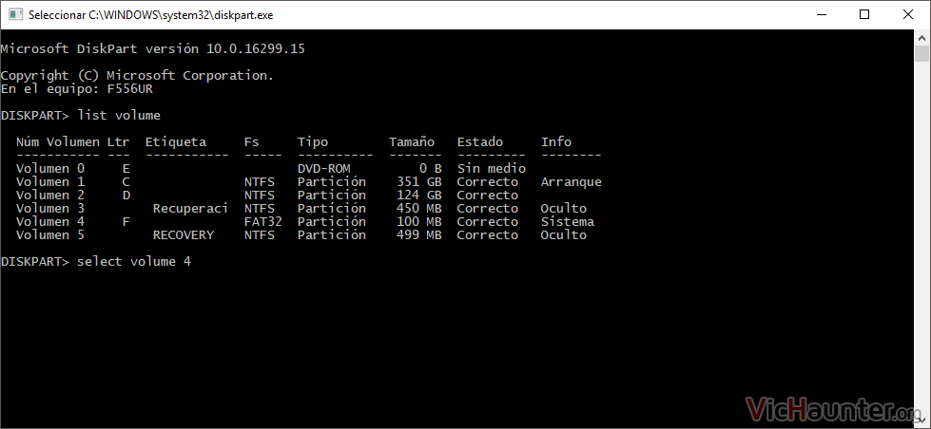Click the '351 GB' size value

(418, 182)
